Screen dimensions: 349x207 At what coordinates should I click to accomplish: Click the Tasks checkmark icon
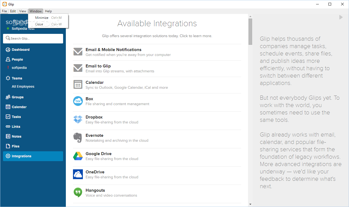pyautogui.click(x=8, y=117)
